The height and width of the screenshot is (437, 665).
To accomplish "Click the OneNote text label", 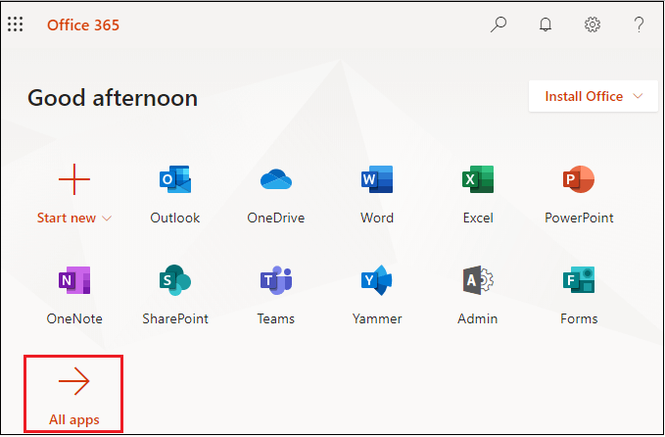I will pos(74,318).
